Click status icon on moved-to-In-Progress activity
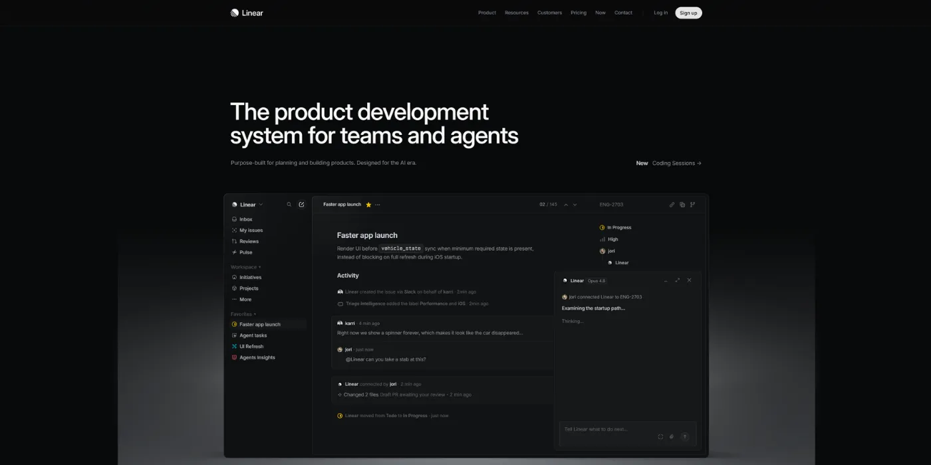 (340, 416)
